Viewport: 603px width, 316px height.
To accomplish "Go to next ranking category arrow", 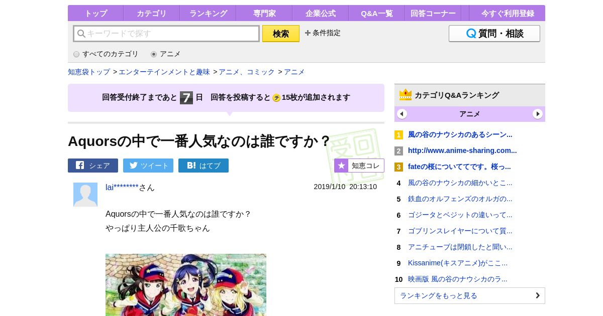I will 538,114.
